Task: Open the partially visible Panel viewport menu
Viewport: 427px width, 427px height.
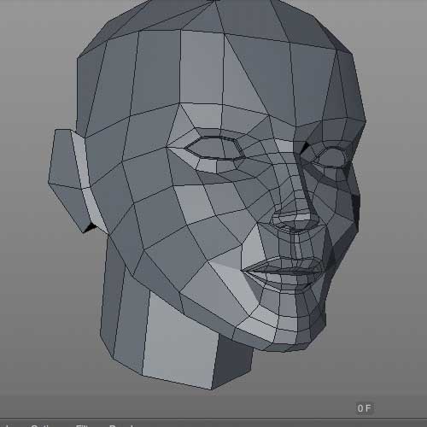Action: (x=122, y=425)
